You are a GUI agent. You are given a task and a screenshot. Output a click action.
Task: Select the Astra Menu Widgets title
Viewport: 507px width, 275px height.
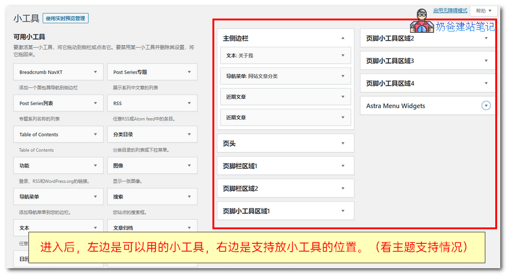click(395, 106)
